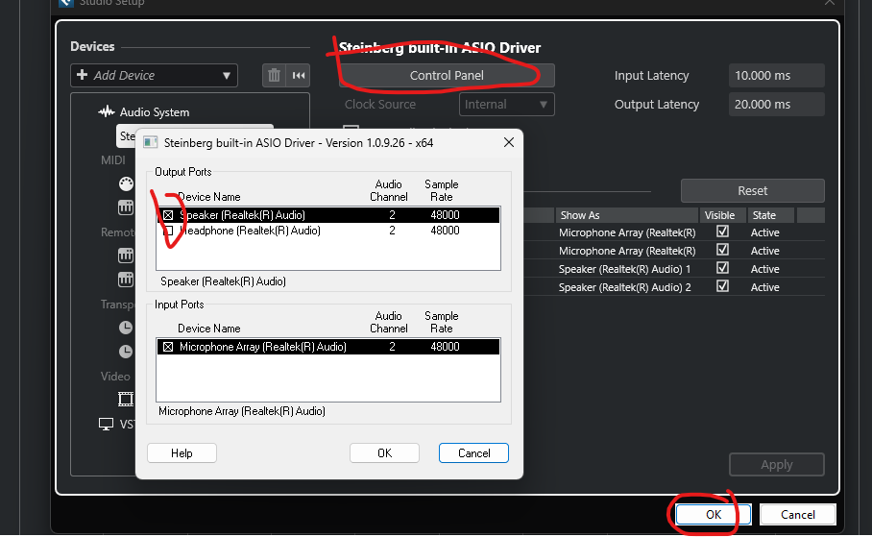Click the Input Latency value 10.000 ms

(x=776, y=75)
